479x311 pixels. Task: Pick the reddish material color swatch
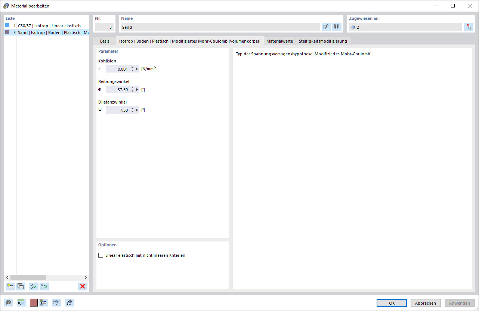(x=34, y=303)
